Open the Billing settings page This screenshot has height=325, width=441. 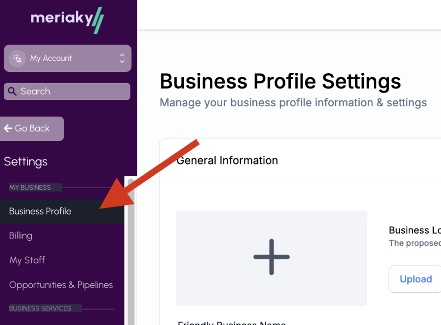coord(21,235)
